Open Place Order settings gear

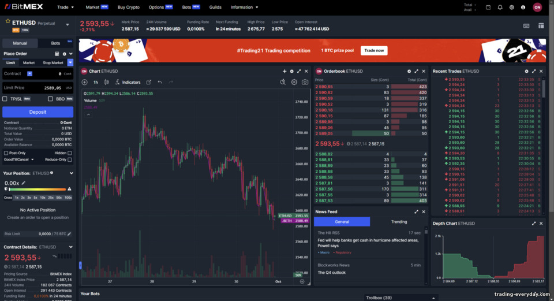click(64, 54)
